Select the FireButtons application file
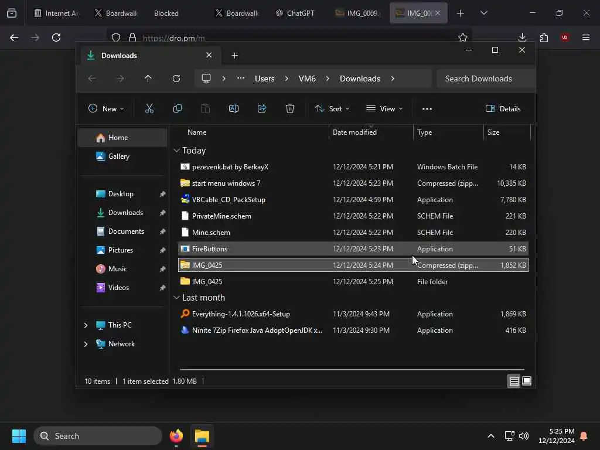Viewport: 600px width, 450px height. 353,248
